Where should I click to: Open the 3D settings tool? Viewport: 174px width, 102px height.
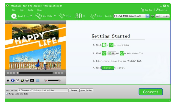pos(80,16)
